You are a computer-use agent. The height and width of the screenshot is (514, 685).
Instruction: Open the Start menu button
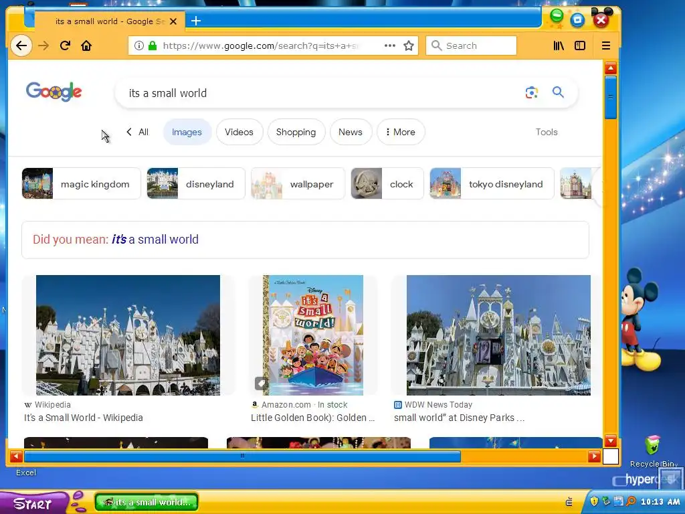[x=34, y=503]
